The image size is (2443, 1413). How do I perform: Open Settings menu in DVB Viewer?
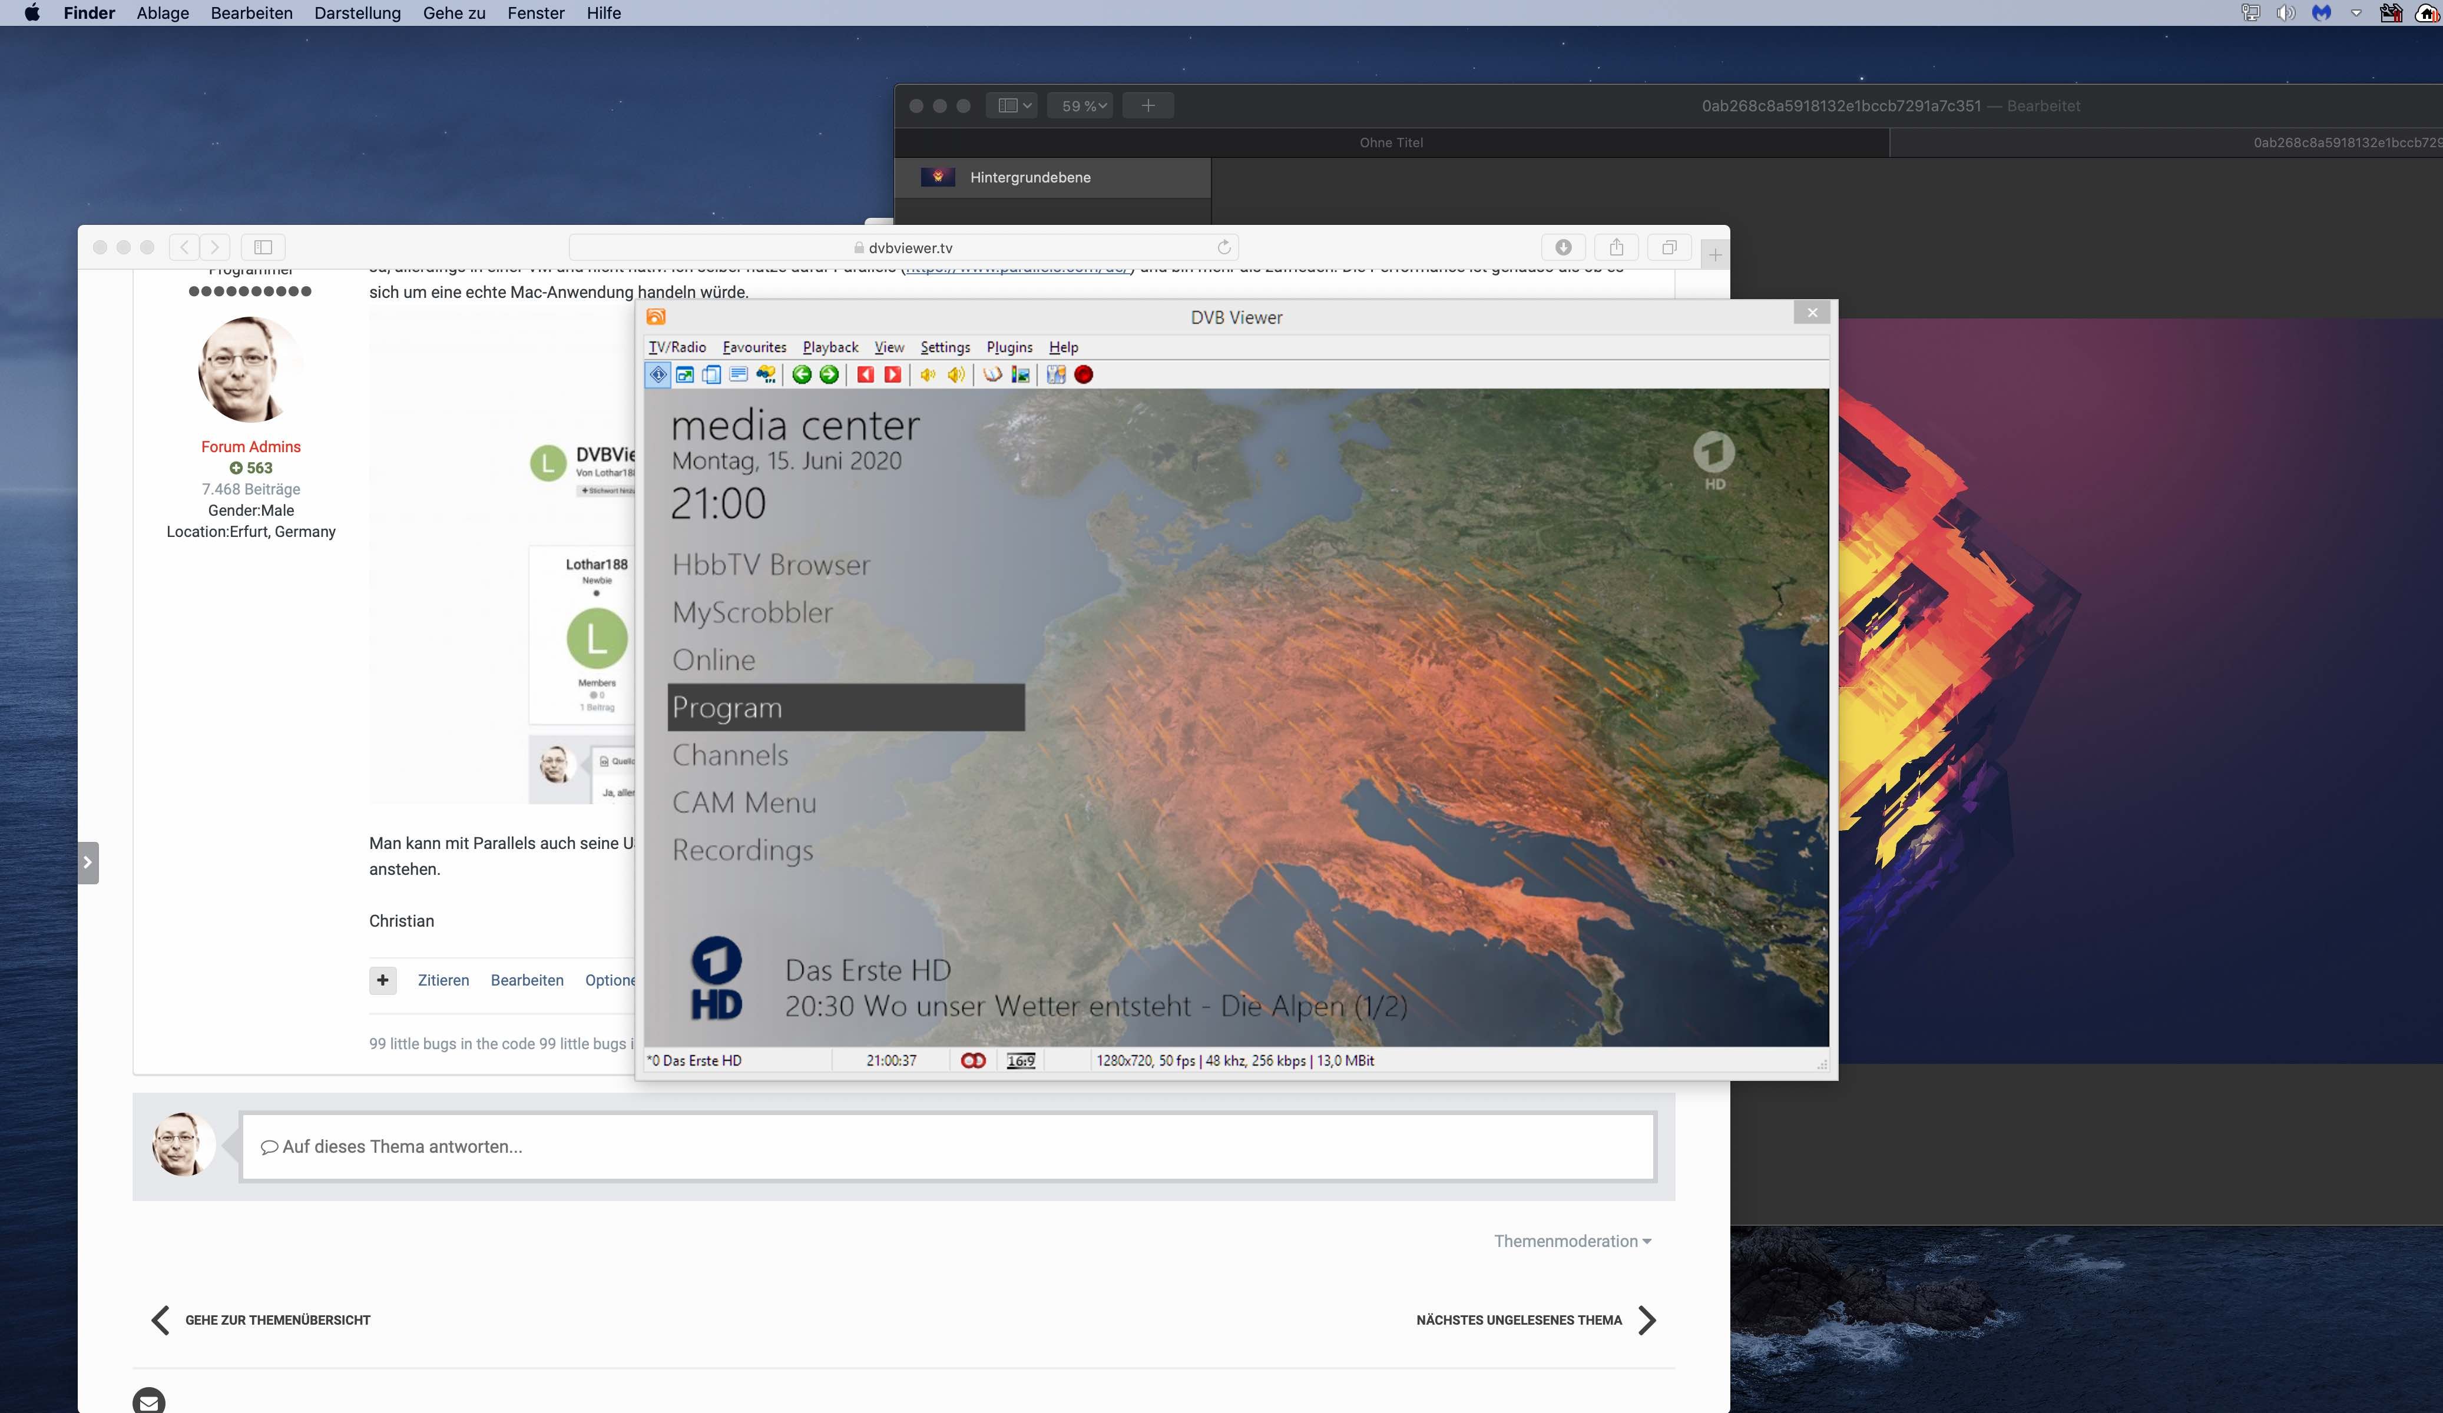click(x=945, y=347)
